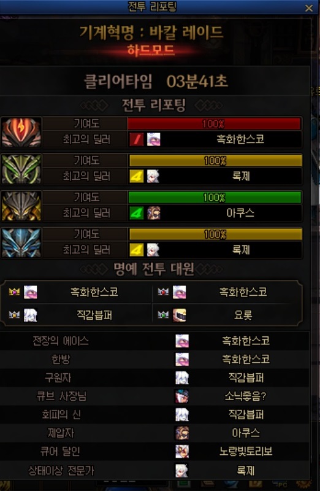This screenshot has height=491, width=320.
Task: Click 직감븝퍼 name in honor members panel
Action: [x=94, y=315]
